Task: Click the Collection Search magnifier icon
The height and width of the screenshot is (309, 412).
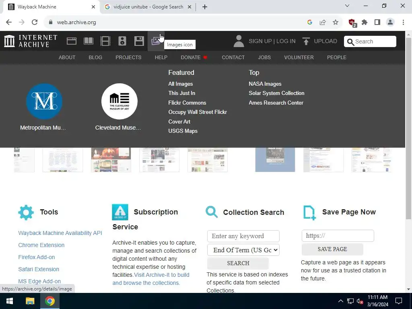Action: (212, 212)
